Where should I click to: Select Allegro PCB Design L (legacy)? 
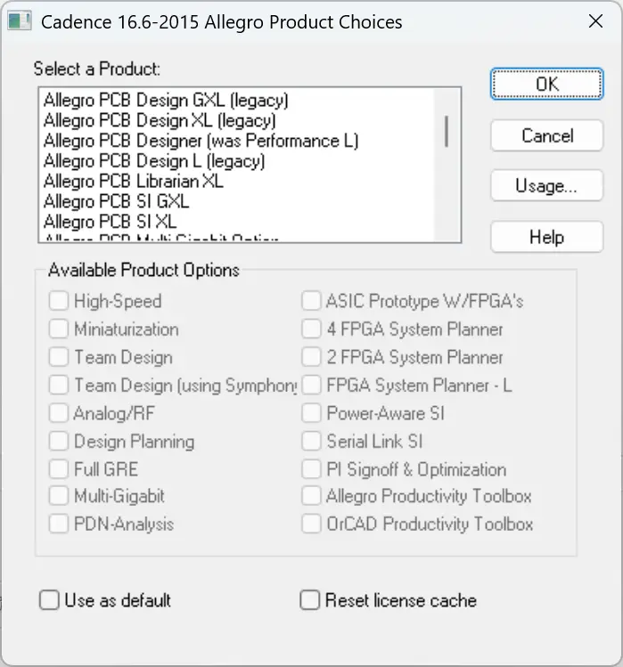coord(154,161)
